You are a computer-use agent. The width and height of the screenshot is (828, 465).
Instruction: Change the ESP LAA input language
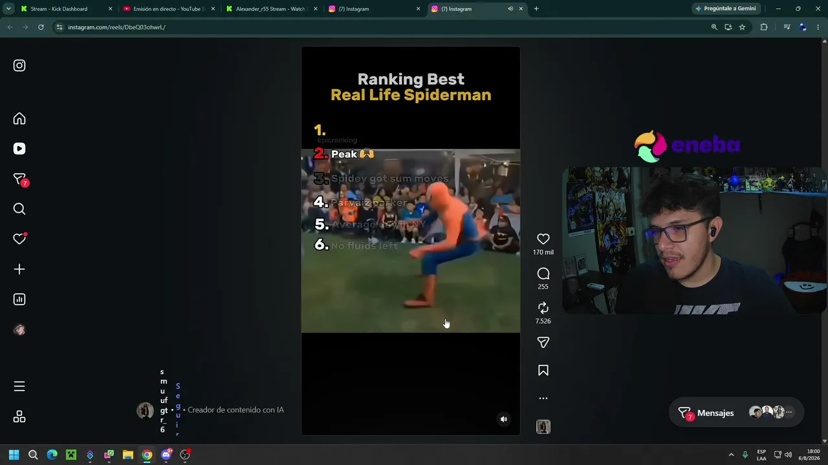[x=761, y=455]
